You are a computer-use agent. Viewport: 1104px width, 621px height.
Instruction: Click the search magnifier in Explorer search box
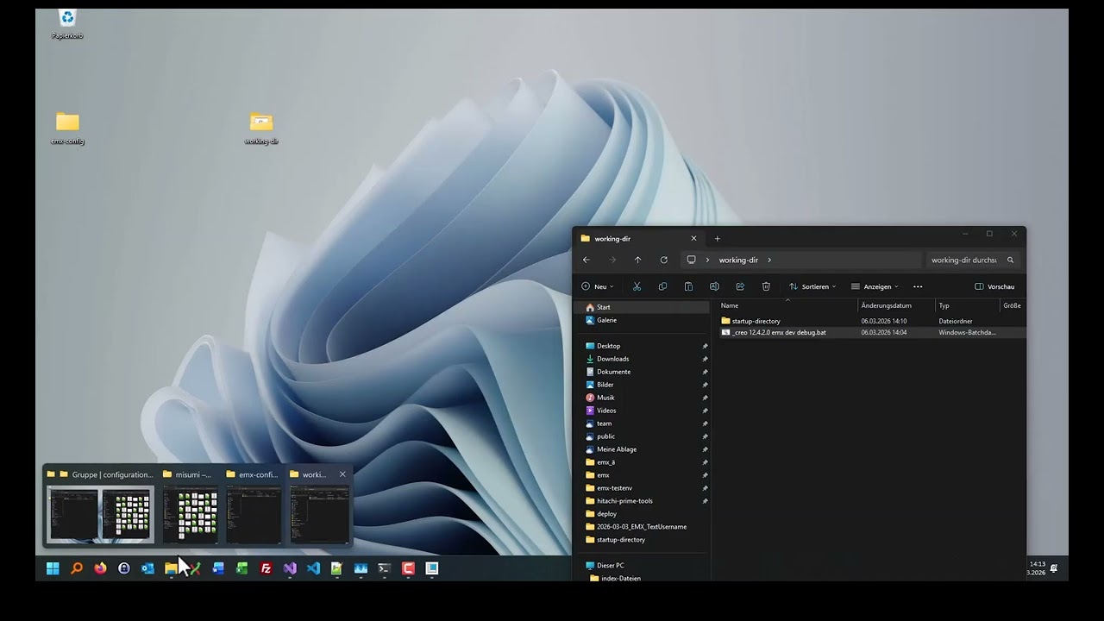(1011, 260)
